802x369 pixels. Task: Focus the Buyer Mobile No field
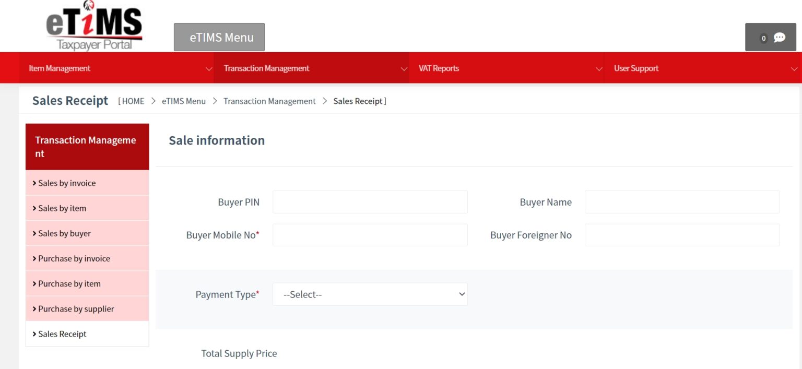tap(370, 235)
